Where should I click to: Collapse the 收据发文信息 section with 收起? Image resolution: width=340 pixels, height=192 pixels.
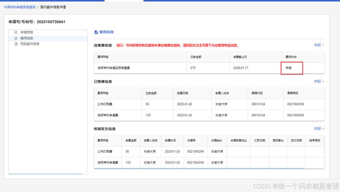(x=319, y=128)
